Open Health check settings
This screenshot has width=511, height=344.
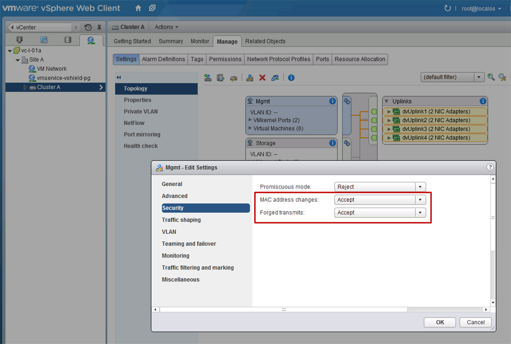(141, 146)
